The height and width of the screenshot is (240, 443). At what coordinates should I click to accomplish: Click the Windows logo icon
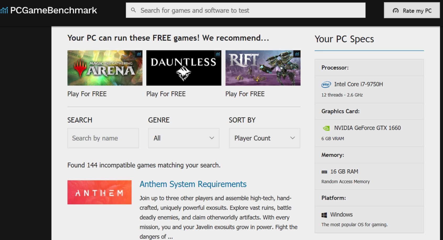coord(324,215)
